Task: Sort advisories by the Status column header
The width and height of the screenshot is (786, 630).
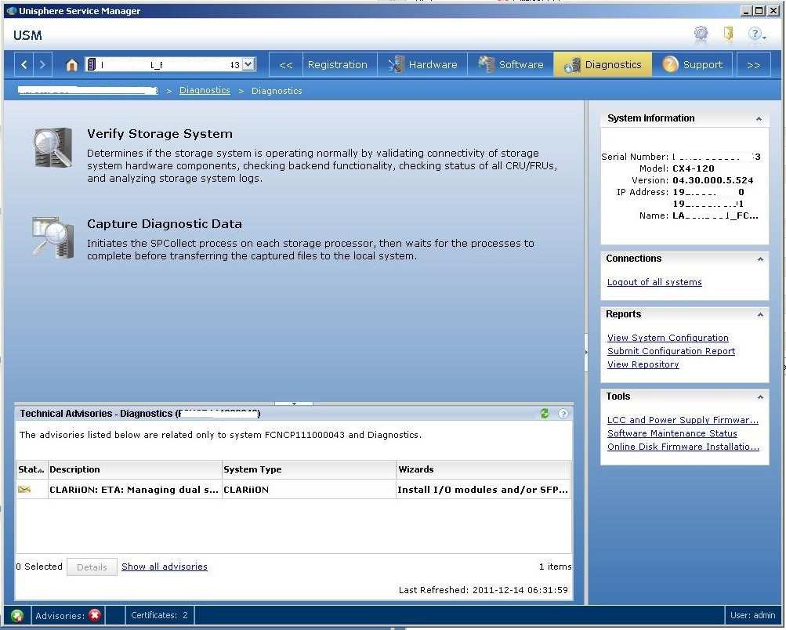Action: (31, 469)
